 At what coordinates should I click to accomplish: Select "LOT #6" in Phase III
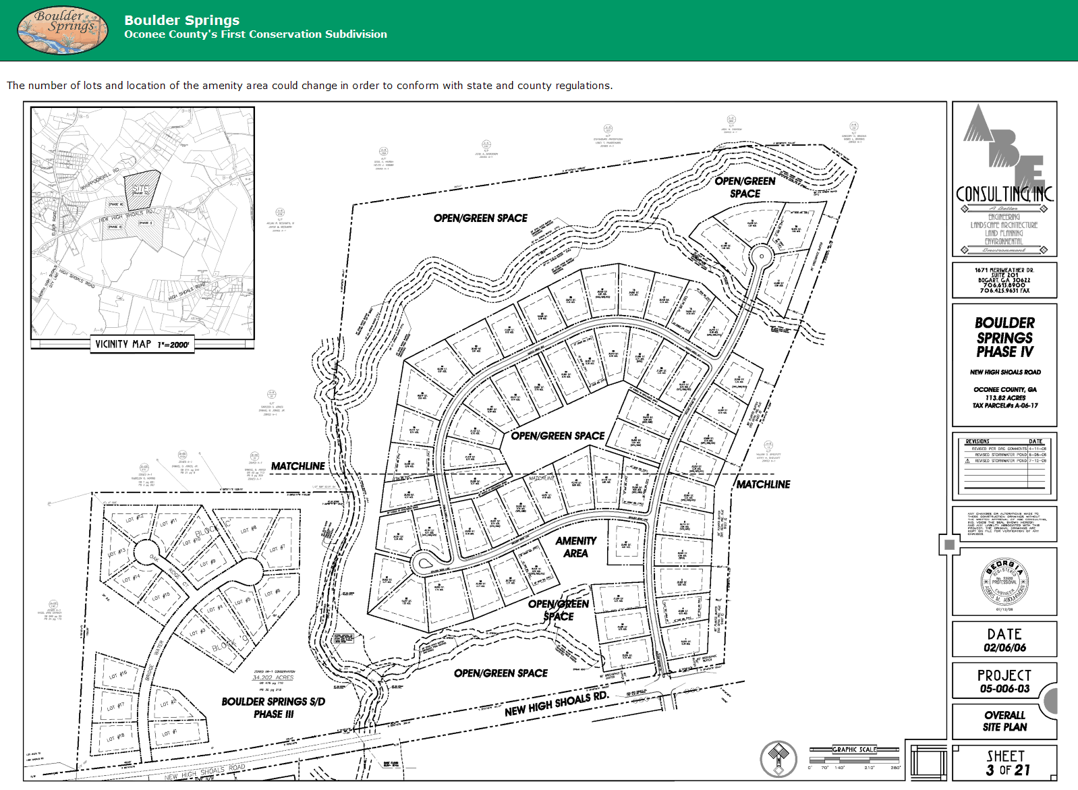click(x=272, y=593)
